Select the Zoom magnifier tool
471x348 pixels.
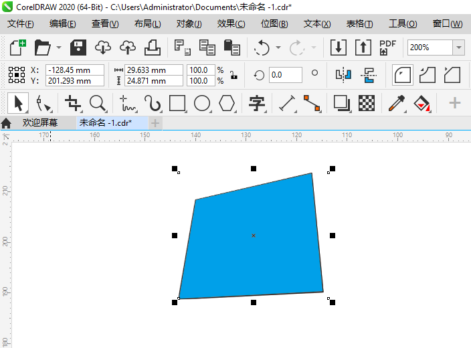(x=98, y=103)
